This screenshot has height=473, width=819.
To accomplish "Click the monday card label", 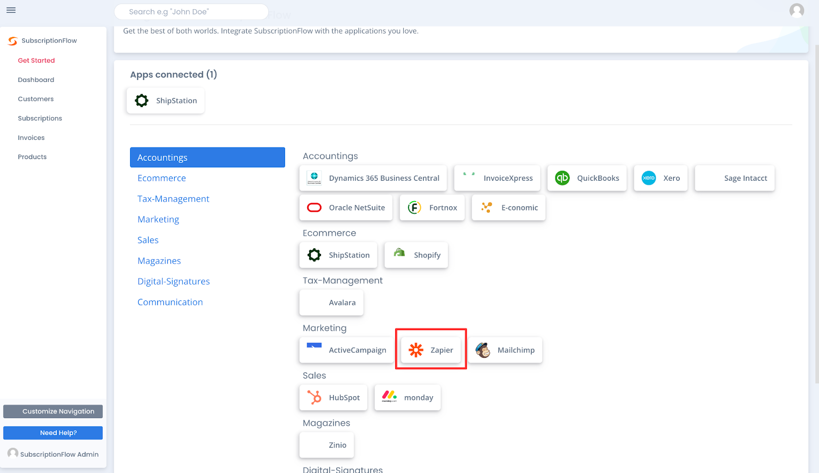I will [x=419, y=398].
